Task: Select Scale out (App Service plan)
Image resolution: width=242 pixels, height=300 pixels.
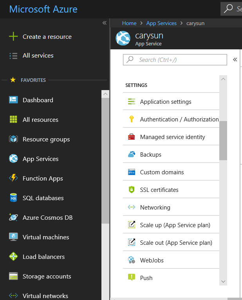Action: click(x=171, y=242)
